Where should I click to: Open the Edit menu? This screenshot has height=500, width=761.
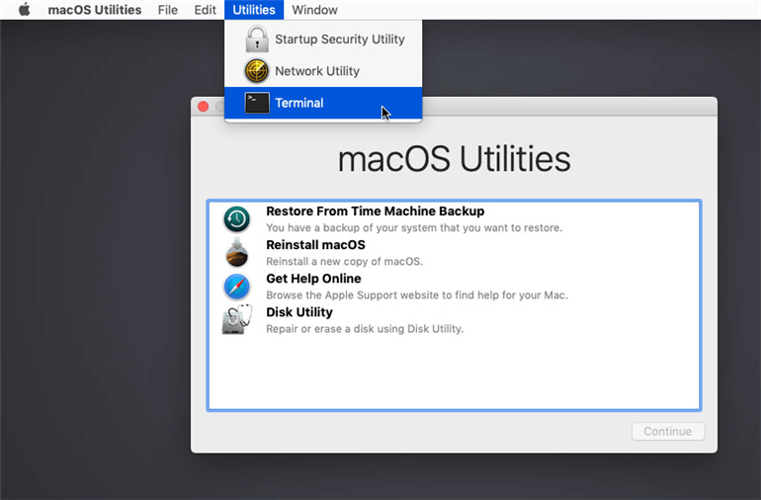pos(205,10)
